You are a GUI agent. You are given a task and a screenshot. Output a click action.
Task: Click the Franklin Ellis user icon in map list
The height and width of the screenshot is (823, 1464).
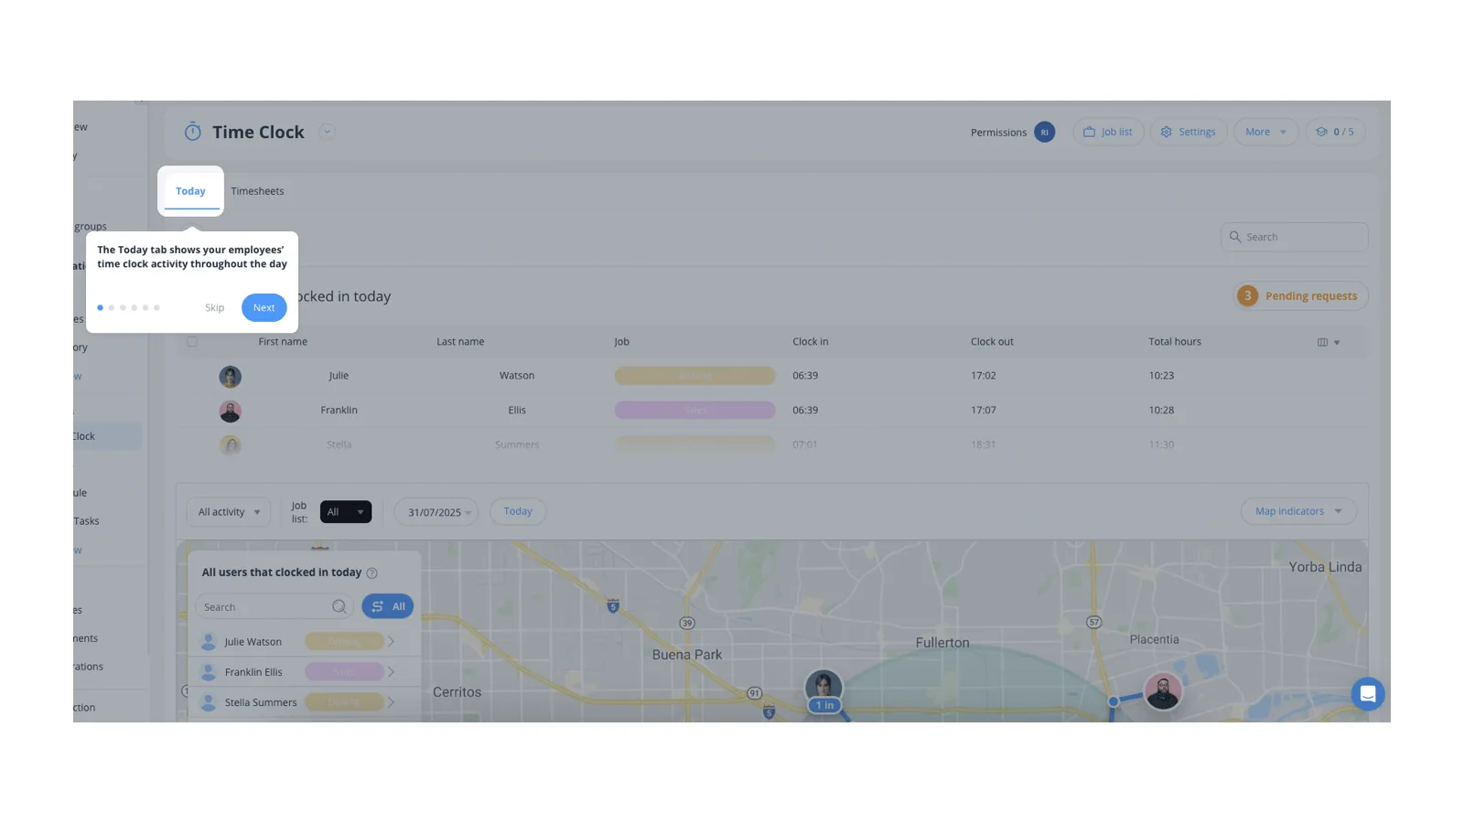pos(209,672)
